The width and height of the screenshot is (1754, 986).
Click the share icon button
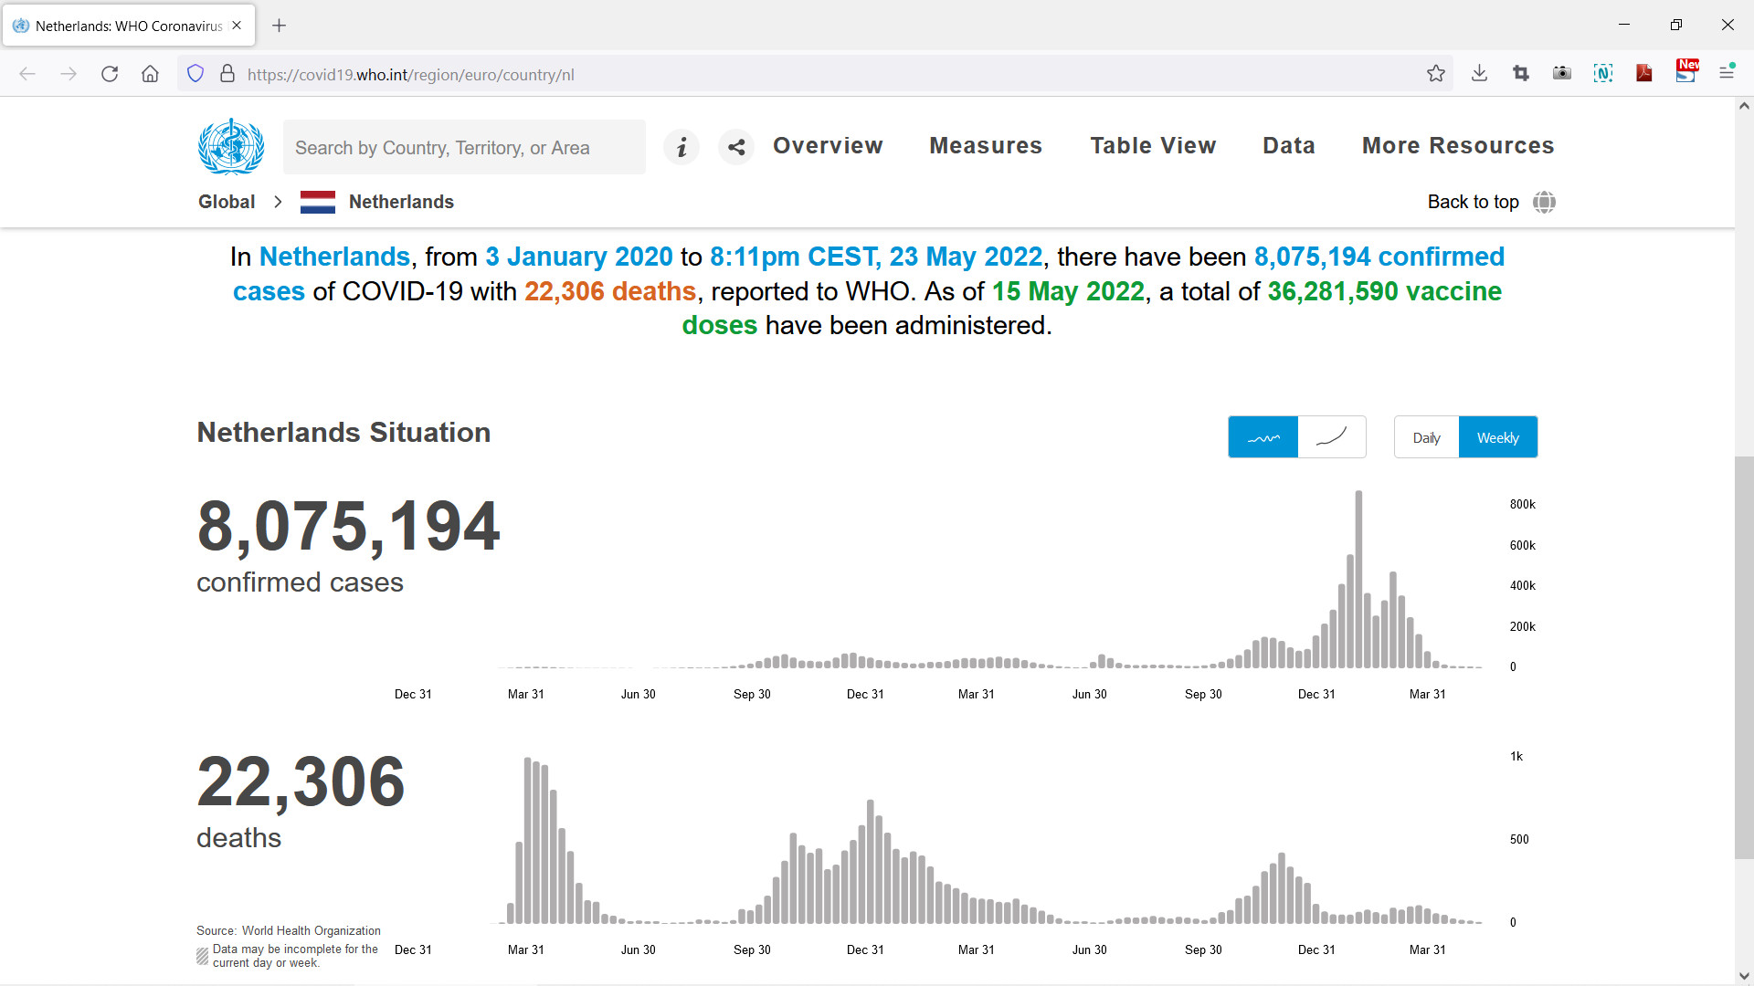point(736,147)
